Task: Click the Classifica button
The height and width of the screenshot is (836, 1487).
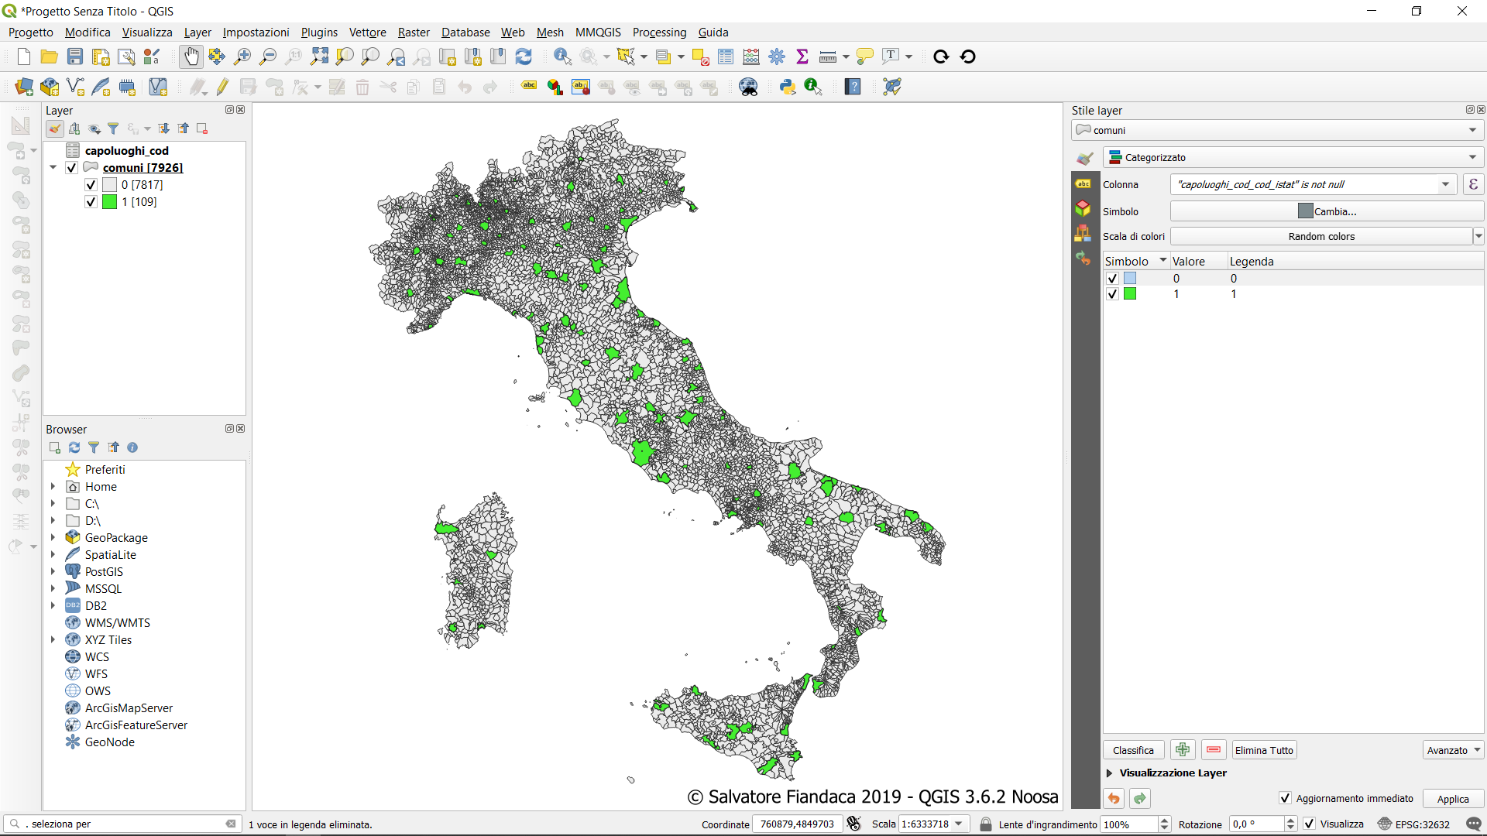Action: point(1133,750)
